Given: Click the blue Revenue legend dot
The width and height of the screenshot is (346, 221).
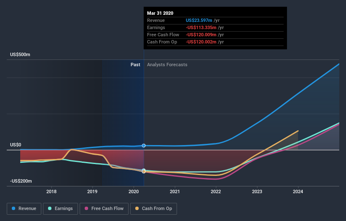Looking at the screenshot, I should [x=13, y=208].
